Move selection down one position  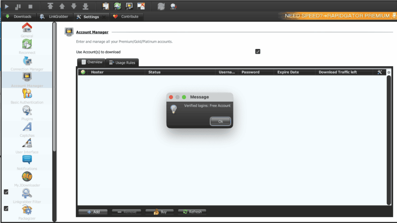point(74,6)
